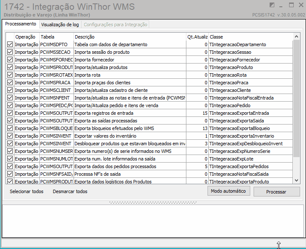The width and height of the screenshot is (306, 249).
Task: Uncheck Importa/atualiza produtos row checkbox
Action: 10,67
